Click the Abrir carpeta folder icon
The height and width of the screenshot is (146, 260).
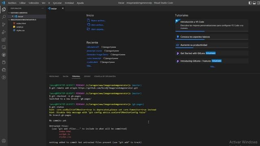[x=89, y=29]
